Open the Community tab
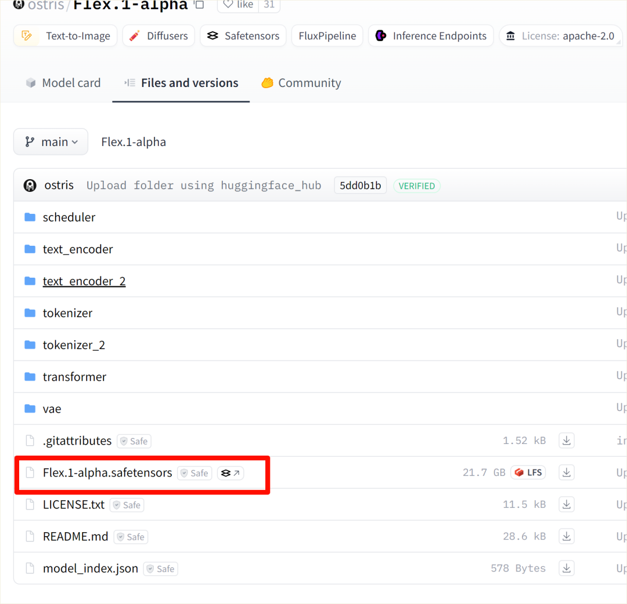 tap(301, 82)
